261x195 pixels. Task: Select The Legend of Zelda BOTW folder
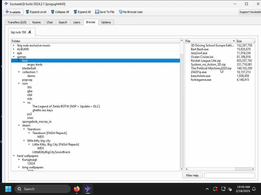pyautogui.click(x=66, y=106)
